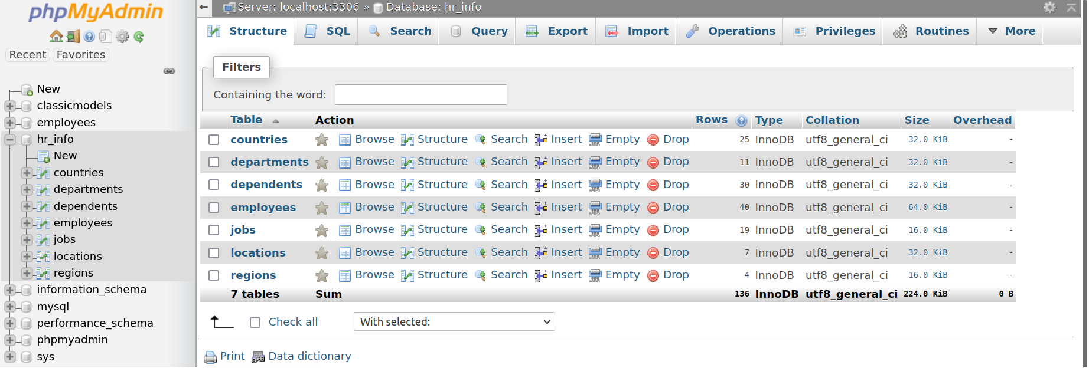
Task: Expand the information_schema database node
Action: pyautogui.click(x=9, y=290)
